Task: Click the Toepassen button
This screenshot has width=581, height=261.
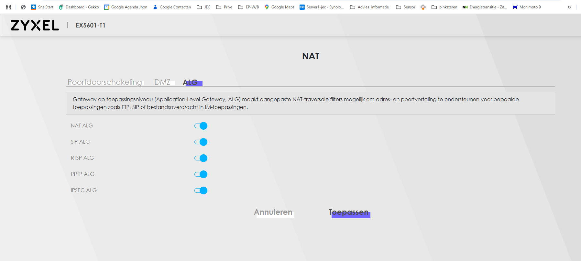Action: (349, 212)
